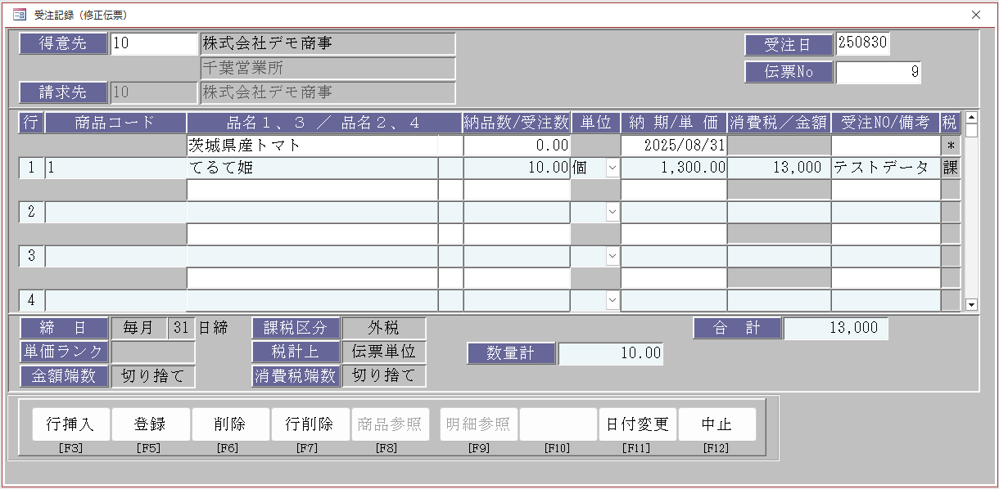
Task: Click the 納期 date field 2025/08/31
Action: tap(674, 146)
